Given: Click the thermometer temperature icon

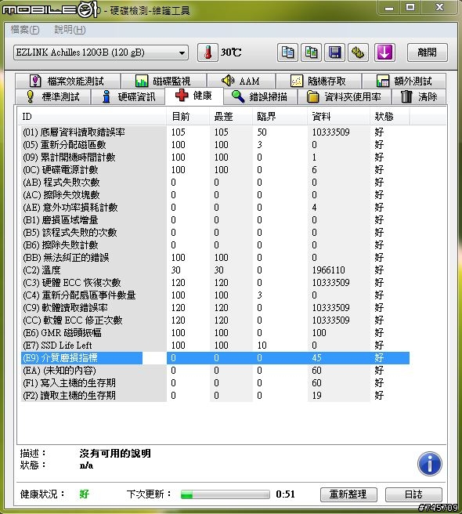Looking at the screenshot, I should (x=208, y=52).
